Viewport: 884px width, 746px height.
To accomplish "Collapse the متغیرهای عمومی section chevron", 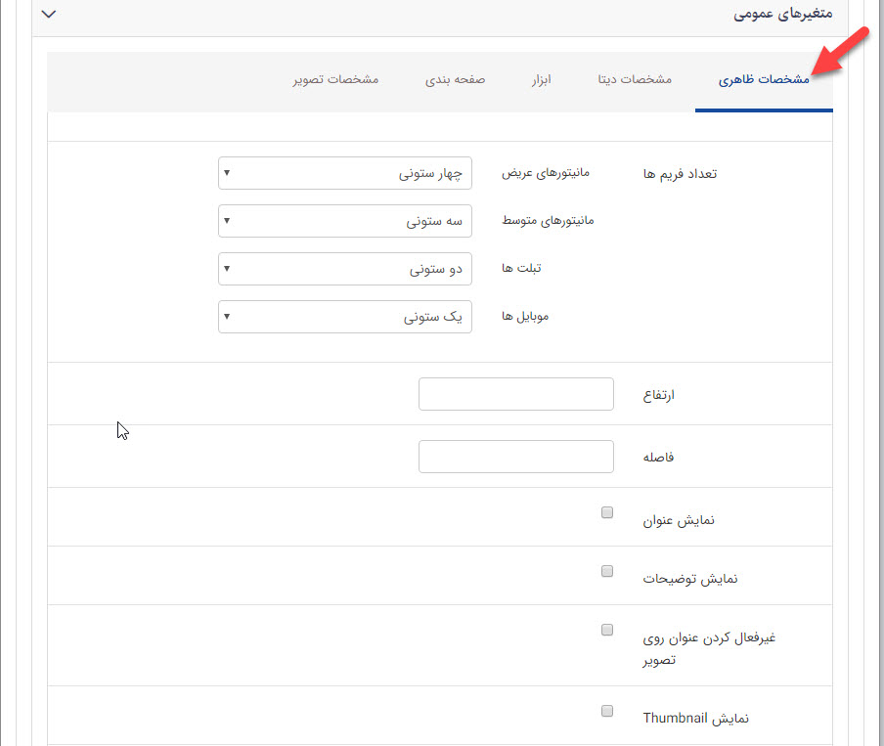I will [x=48, y=16].
